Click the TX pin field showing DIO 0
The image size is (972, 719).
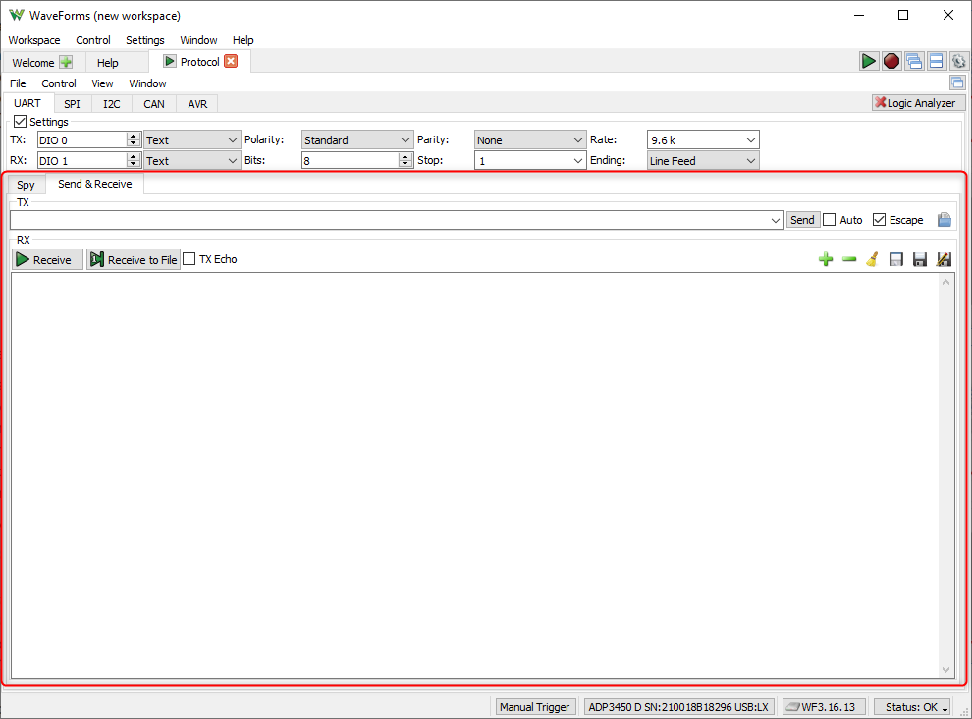tap(89, 140)
